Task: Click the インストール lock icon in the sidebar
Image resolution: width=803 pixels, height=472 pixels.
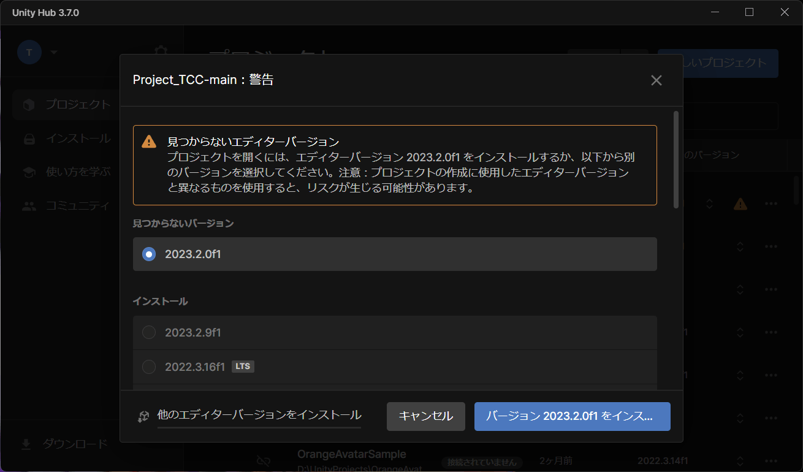Action: tap(29, 139)
